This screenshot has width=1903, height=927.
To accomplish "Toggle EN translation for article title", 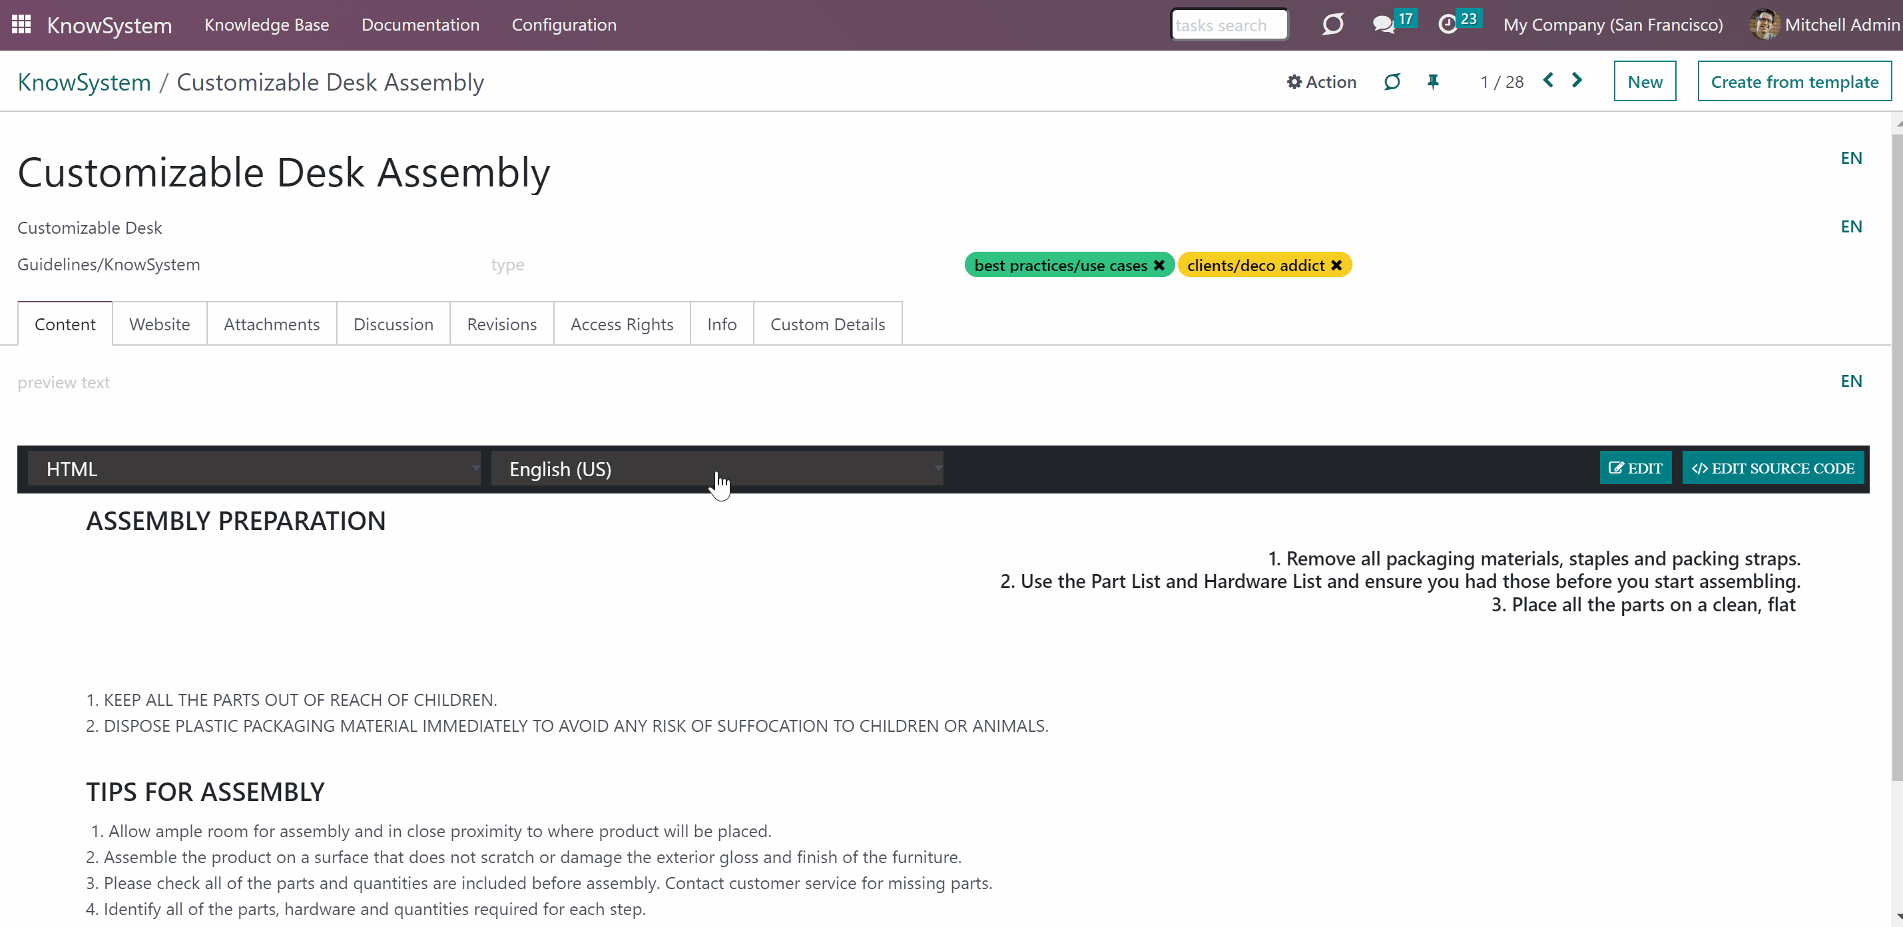I will (1850, 158).
